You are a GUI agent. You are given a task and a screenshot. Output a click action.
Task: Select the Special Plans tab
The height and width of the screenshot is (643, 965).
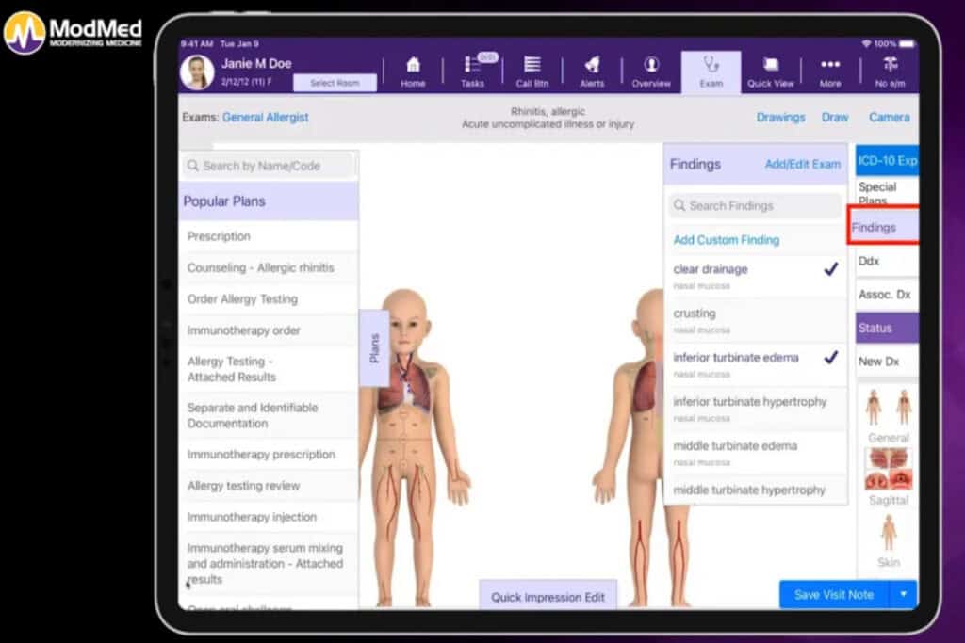pos(884,192)
